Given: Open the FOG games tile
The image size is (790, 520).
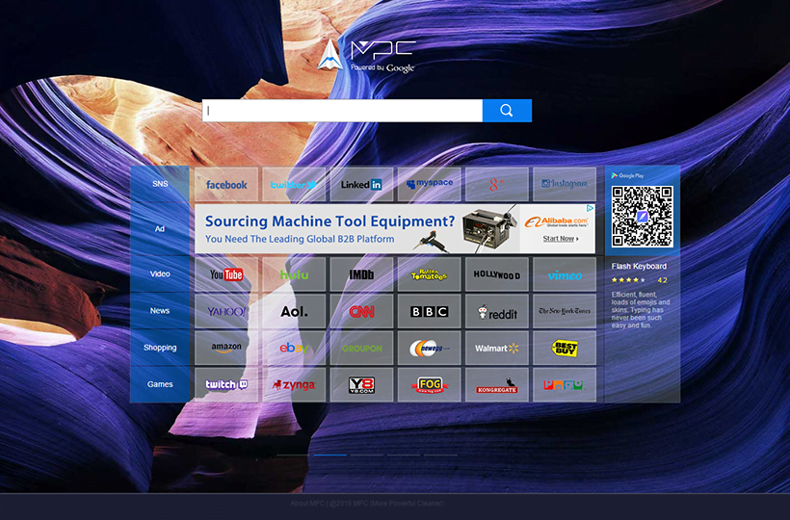Looking at the screenshot, I should tap(430, 384).
